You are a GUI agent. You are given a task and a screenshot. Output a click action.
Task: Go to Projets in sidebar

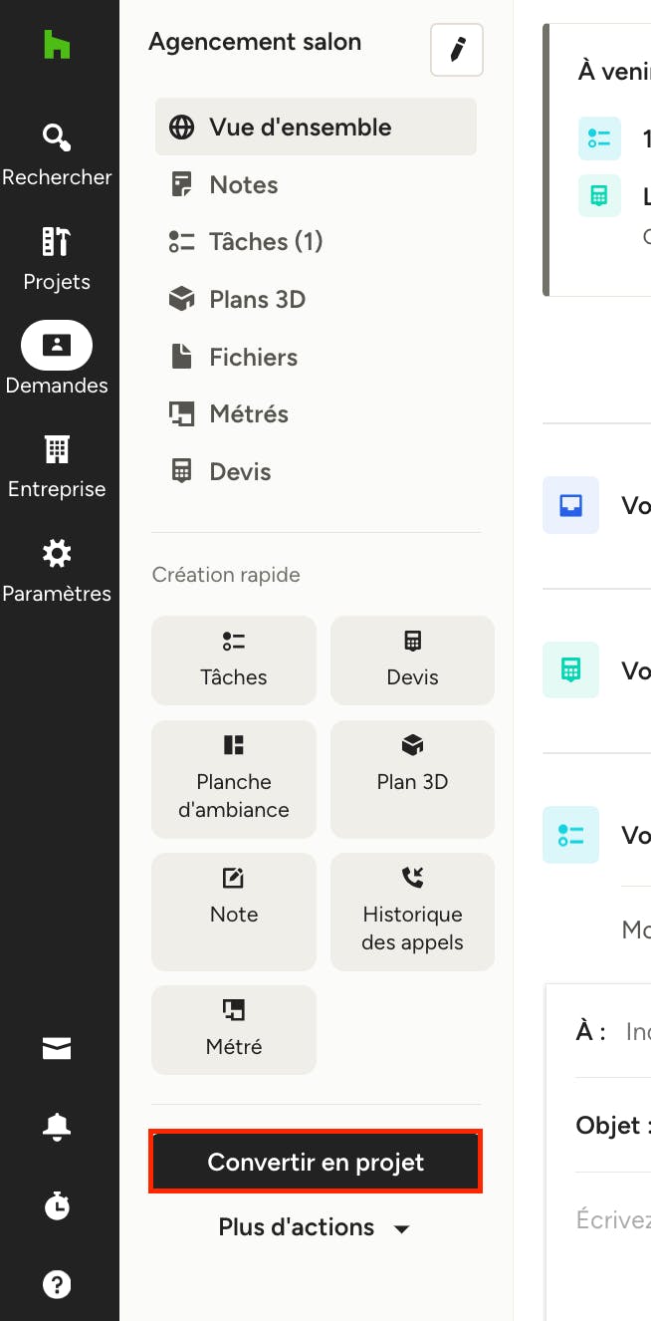pyautogui.click(x=57, y=260)
